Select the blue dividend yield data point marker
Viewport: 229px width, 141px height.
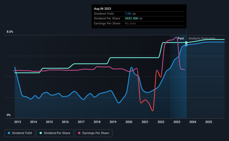(186, 45)
